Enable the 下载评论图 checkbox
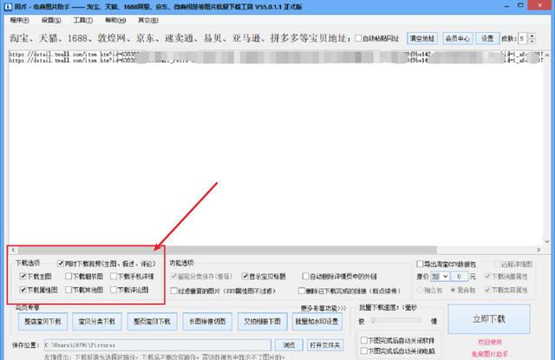 (x=114, y=290)
